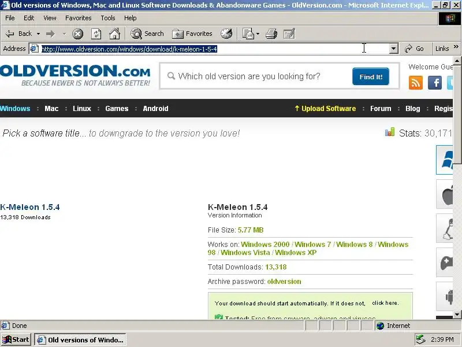
Task: Select the Windows platform sidebar icon
Action: 444,160
